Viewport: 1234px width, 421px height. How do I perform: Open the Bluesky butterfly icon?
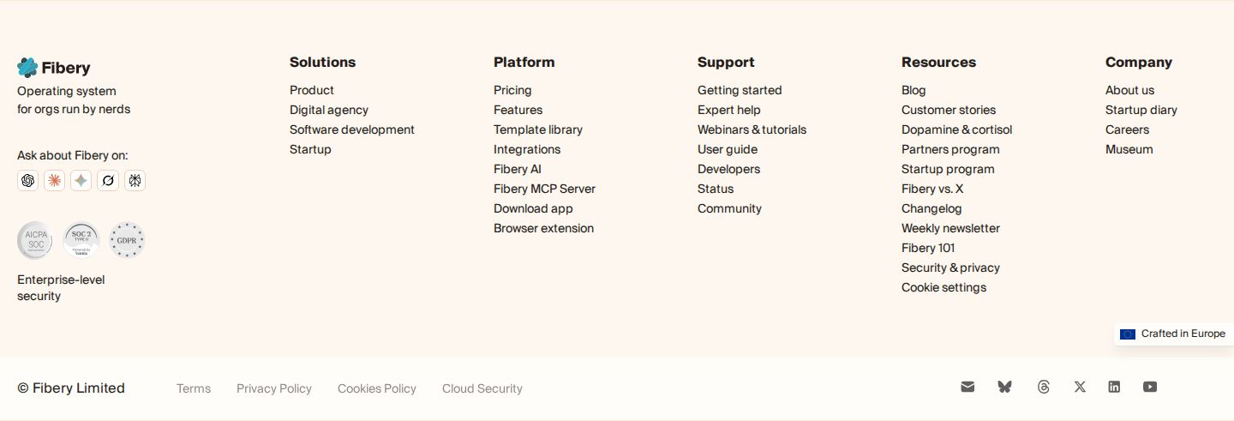[x=1005, y=387]
